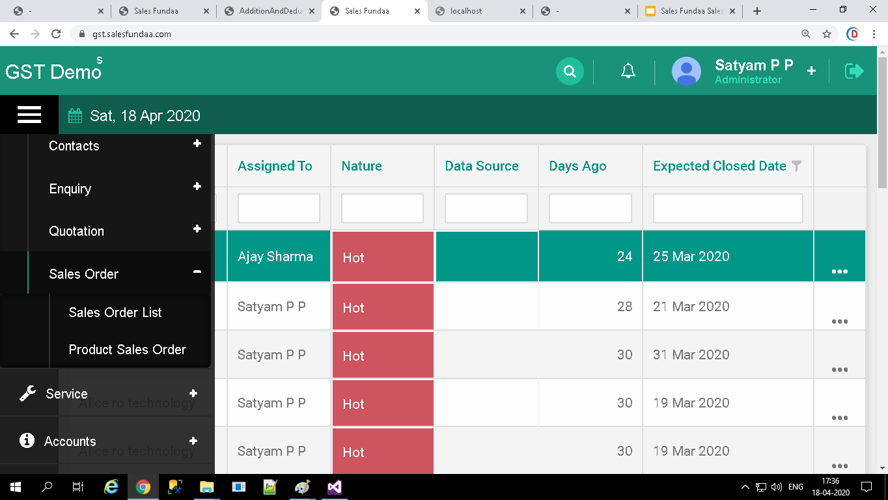This screenshot has width=888, height=500.
Task: Click the Assigned To filter input box
Action: tap(279, 208)
